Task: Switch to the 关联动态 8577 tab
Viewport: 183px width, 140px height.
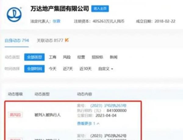Action: tap(50, 40)
